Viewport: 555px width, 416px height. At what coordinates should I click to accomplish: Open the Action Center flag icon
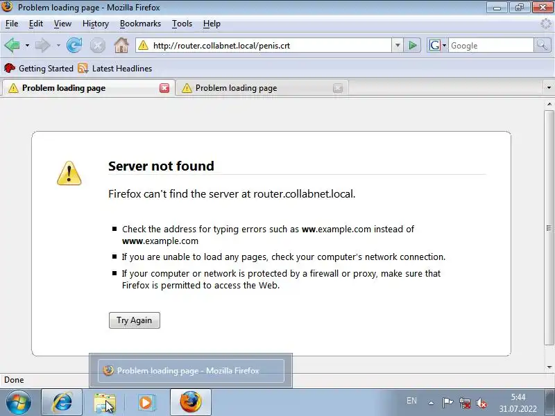click(x=447, y=403)
